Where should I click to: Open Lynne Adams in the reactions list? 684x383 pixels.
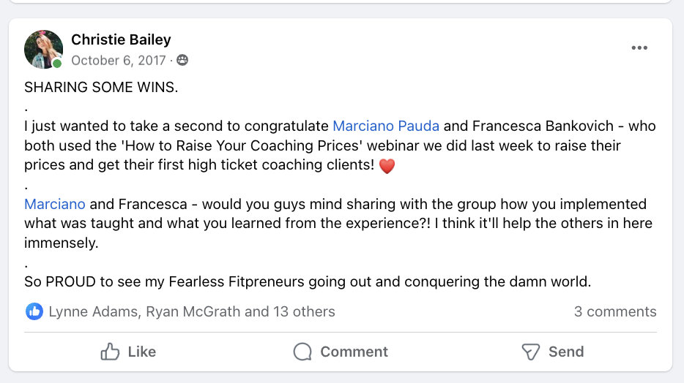(x=93, y=311)
